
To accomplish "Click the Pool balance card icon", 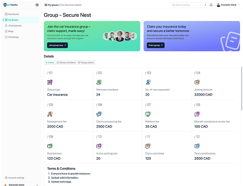I will (x=50, y=146).
